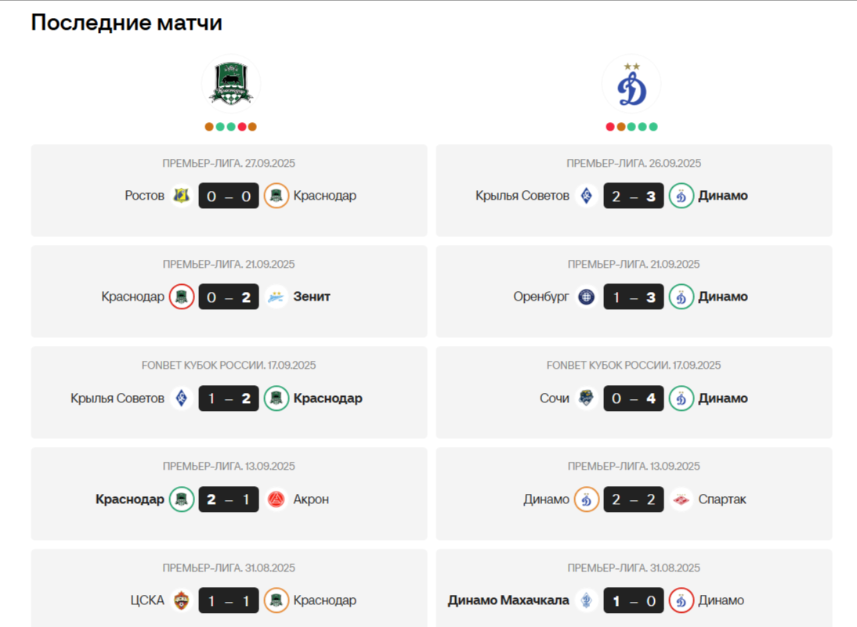The image size is (857, 627).
Task: Click the Spartak team logo
Action: pyautogui.click(x=681, y=499)
